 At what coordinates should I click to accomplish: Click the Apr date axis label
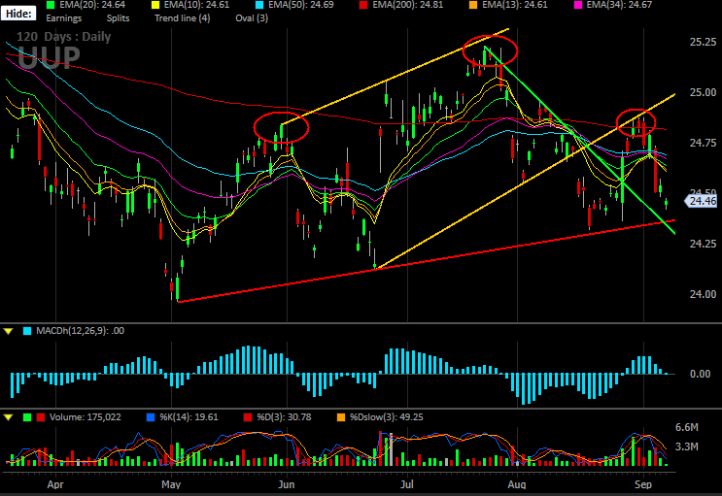55,484
